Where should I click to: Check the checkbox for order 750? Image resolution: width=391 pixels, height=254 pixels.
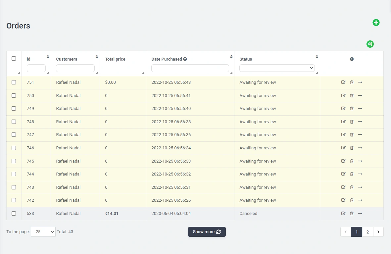pos(14,95)
